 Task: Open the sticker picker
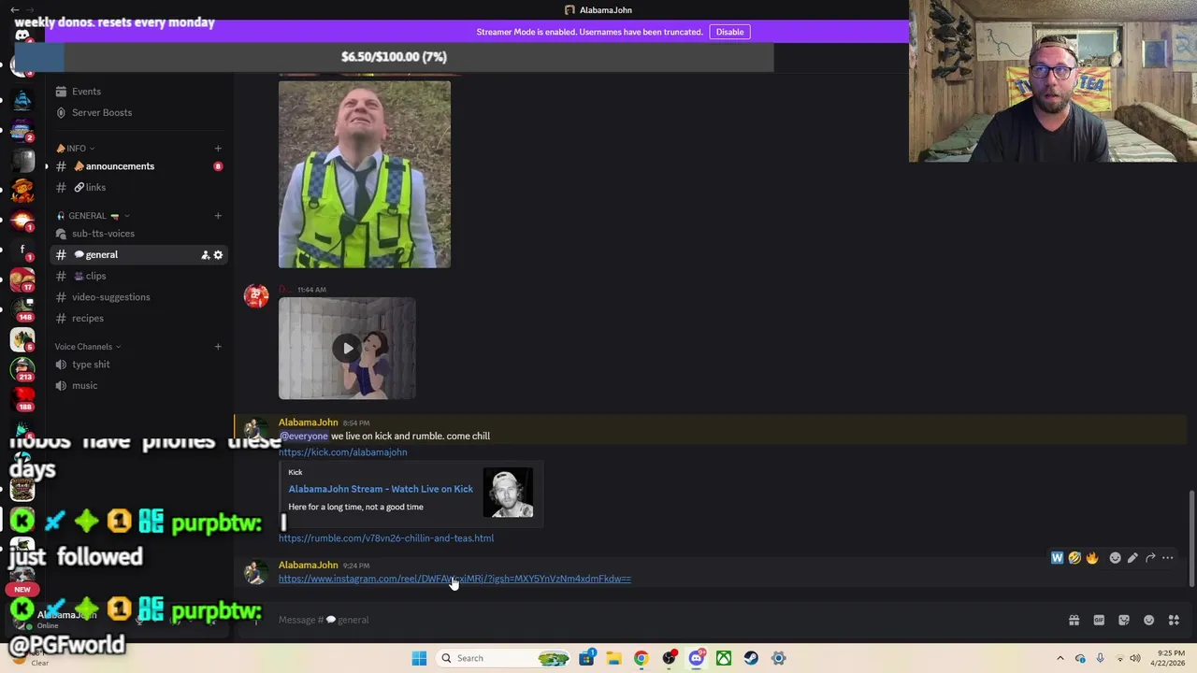point(1124,620)
